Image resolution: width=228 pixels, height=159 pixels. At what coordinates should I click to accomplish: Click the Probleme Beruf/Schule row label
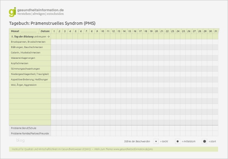pyautogui.click(x=24, y=128)
